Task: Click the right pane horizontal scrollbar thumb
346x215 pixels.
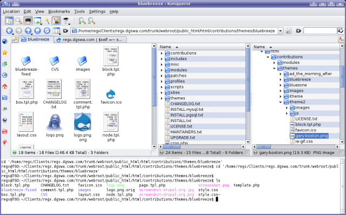Action: pos(264,146)
